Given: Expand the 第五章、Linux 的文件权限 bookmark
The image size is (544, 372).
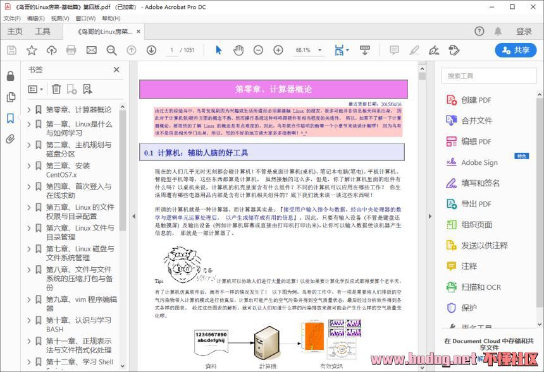Looking at the screenshot, I should [x=29, y=207].
